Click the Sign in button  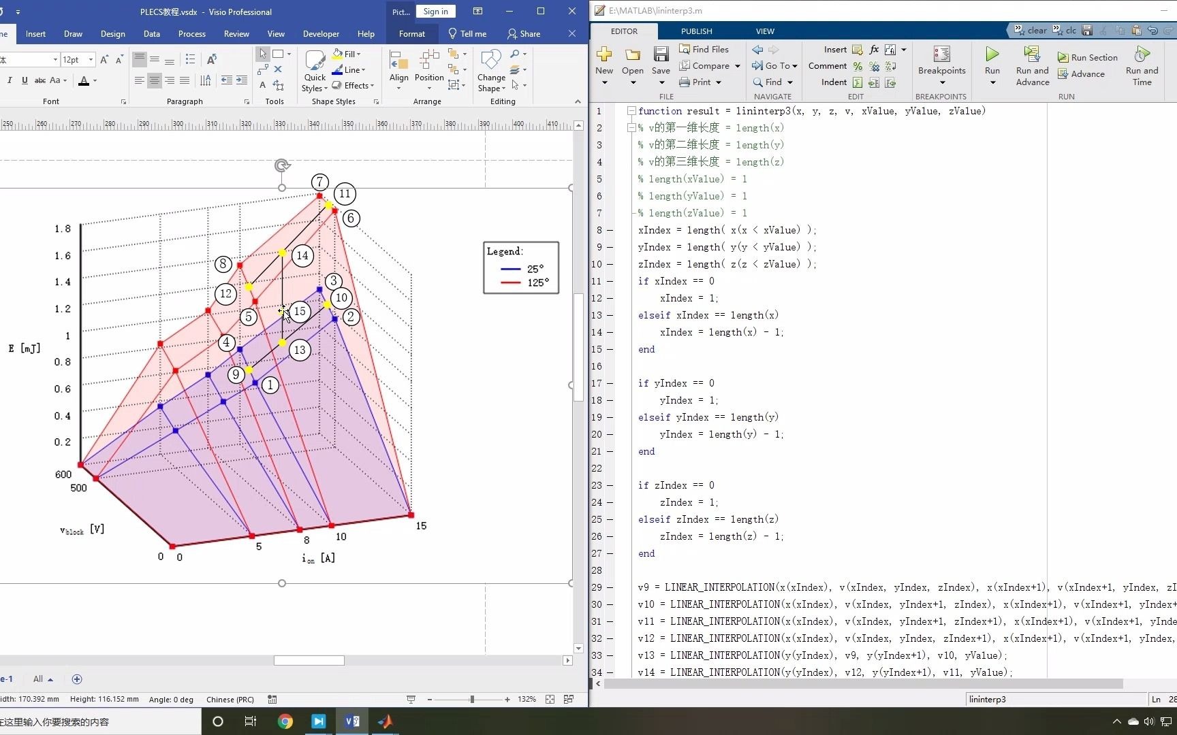435,12
